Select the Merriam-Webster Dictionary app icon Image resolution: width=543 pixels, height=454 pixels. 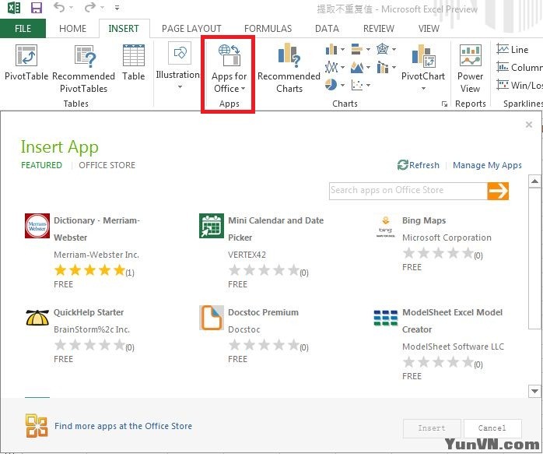(x=37, y=226)
